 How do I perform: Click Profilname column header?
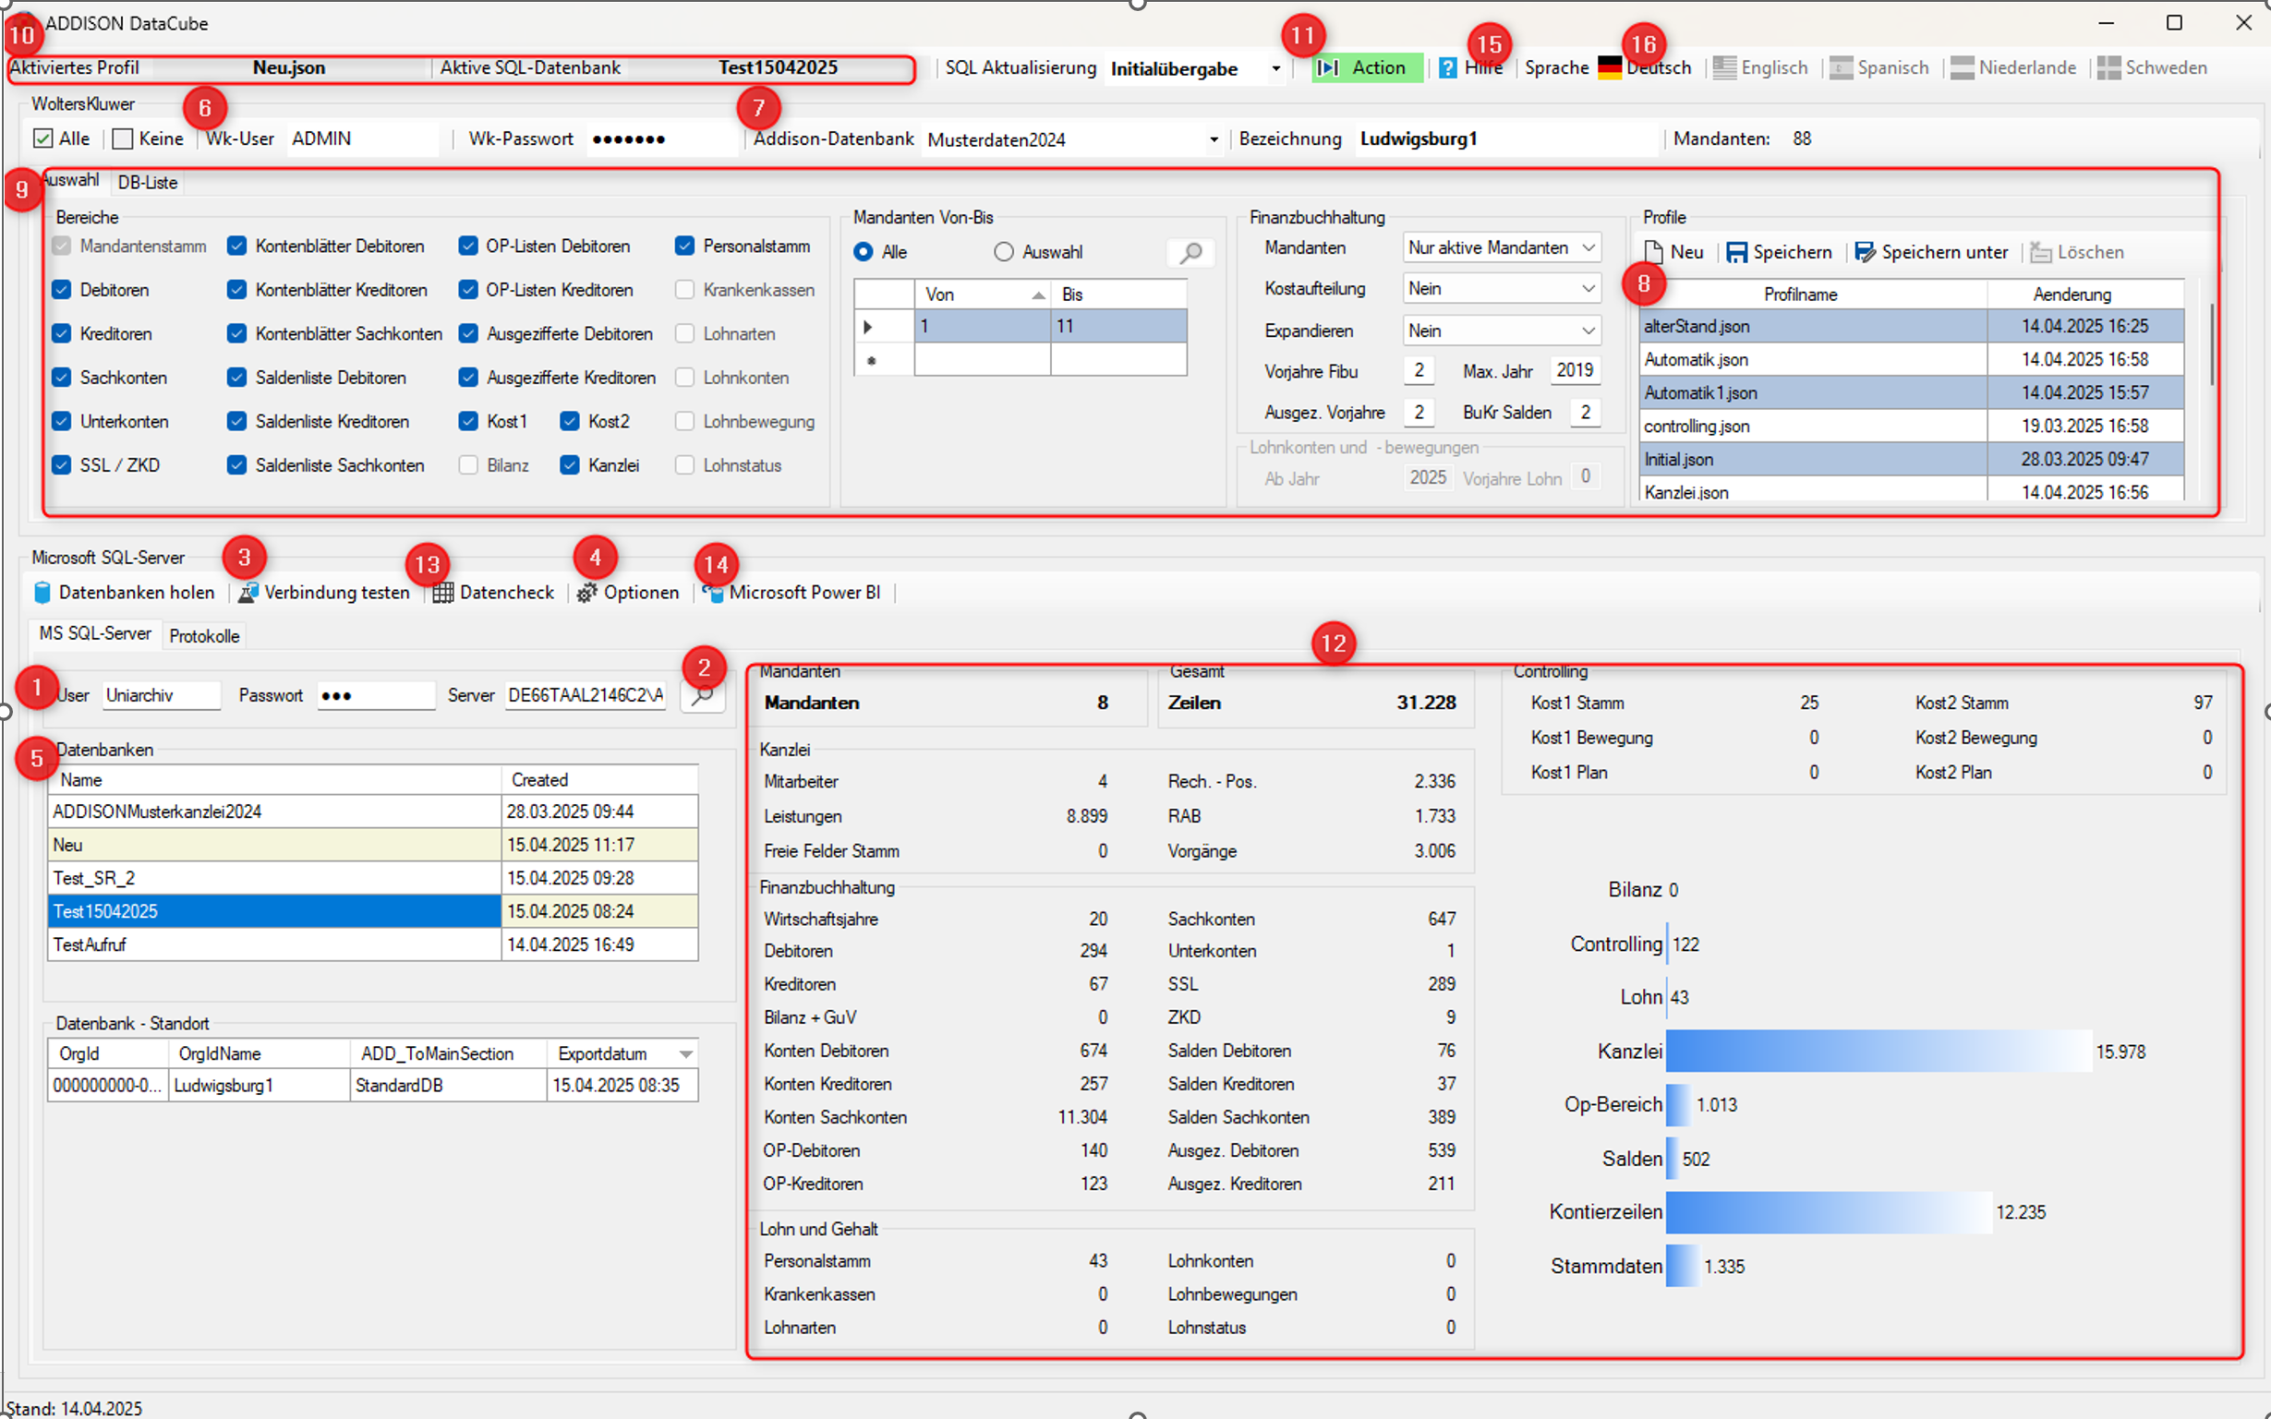click(x=1814, y=295)
